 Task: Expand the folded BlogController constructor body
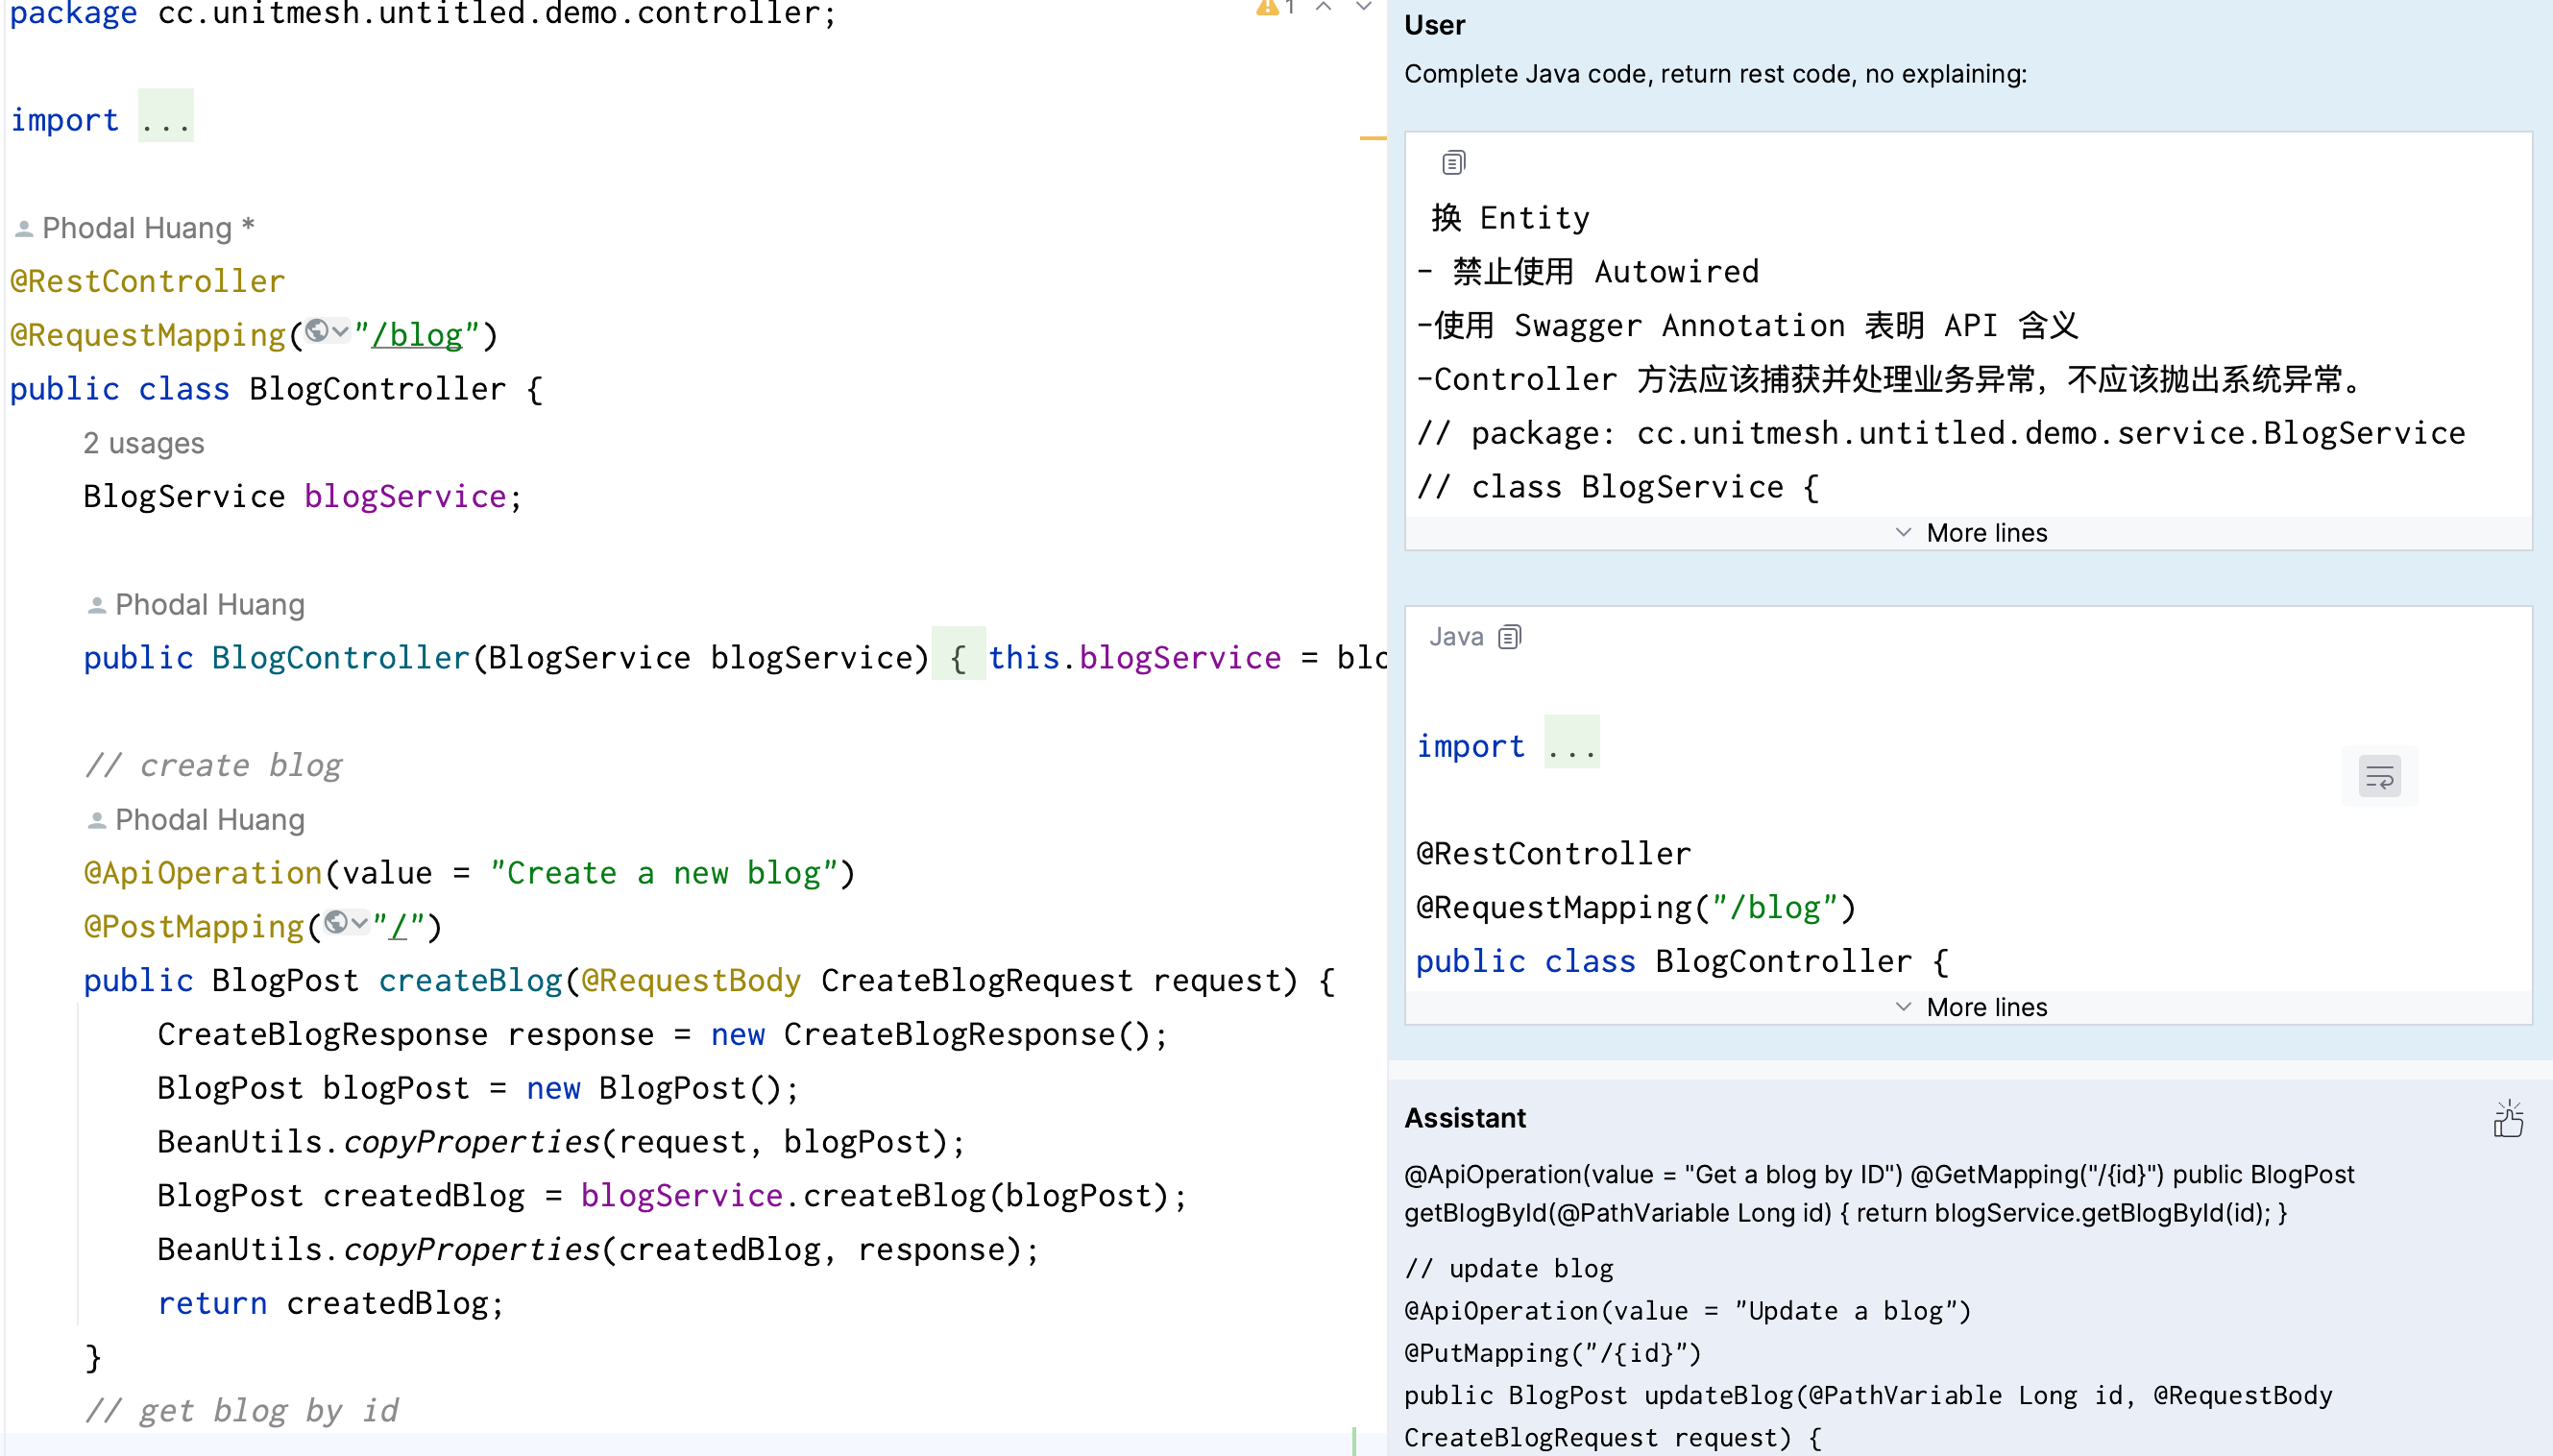point(957,657)
